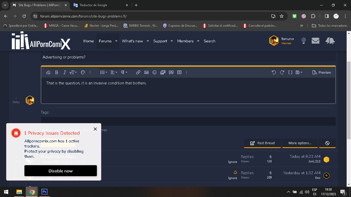Undo the last editor change
351x197 pixels.
tap(274, 73)
